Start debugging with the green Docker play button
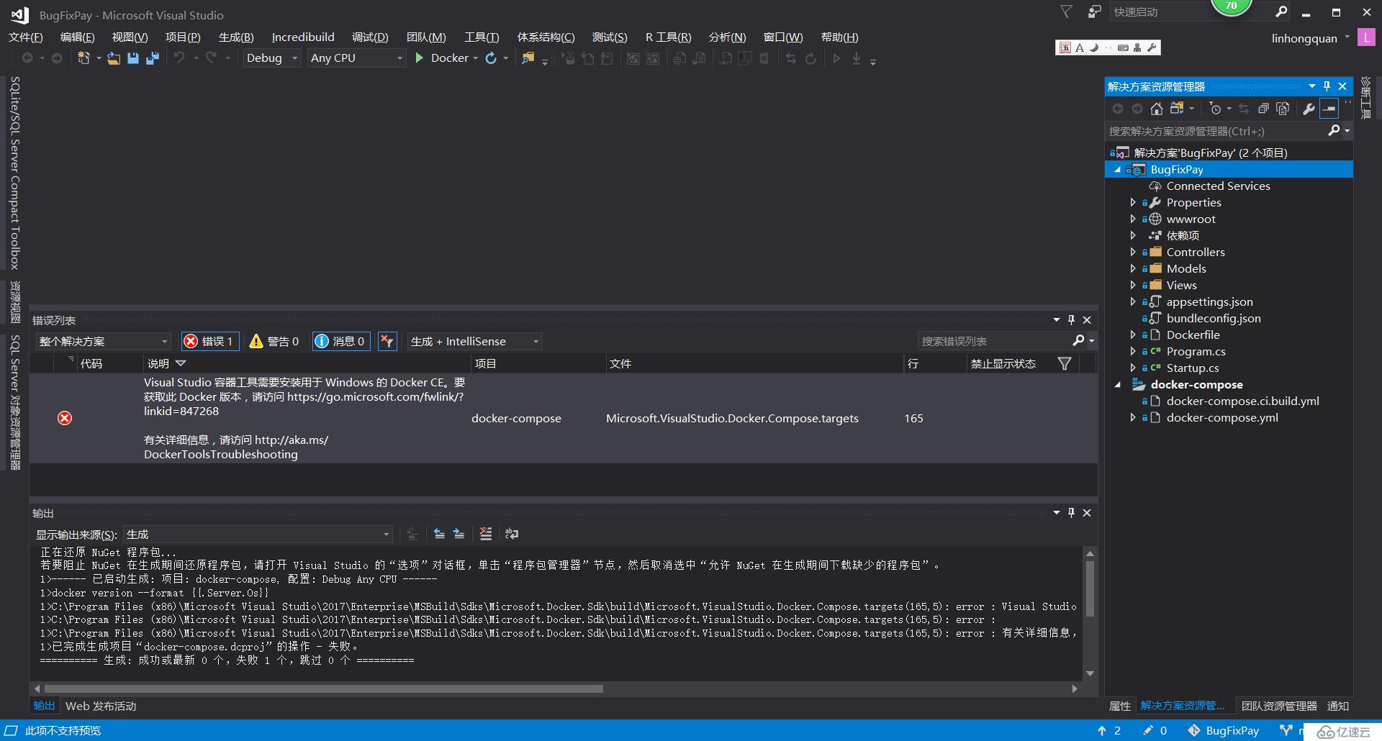1382x741 pixels. [420, 58]
